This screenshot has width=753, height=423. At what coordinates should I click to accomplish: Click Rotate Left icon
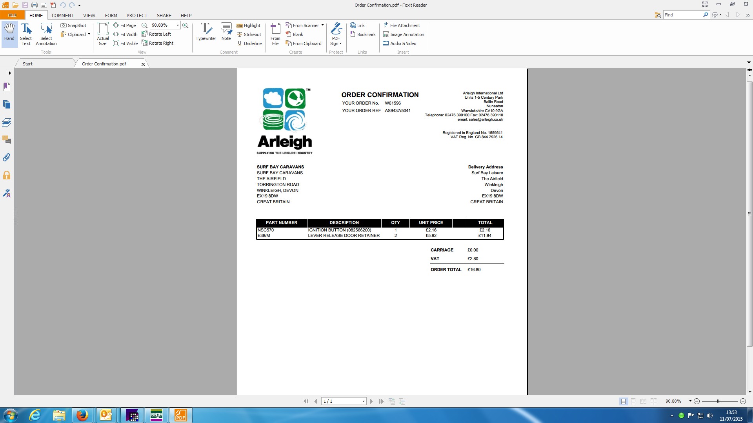click(x=145, y=34)
